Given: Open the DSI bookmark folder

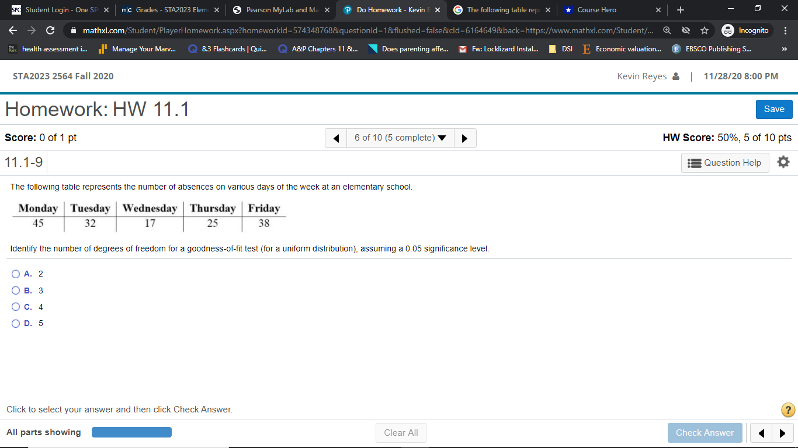Looking at the screenshot, I should tap(561, 49).
